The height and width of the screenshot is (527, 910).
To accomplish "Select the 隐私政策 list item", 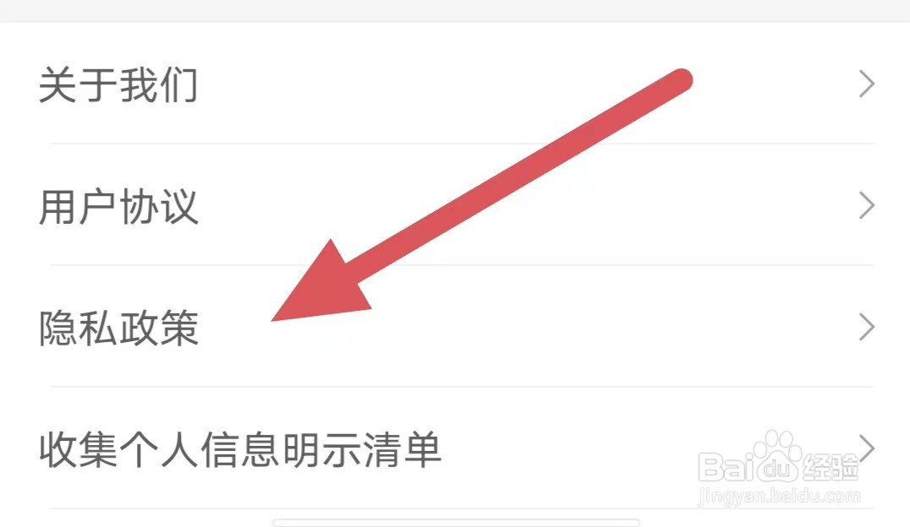I will (x=455, y=328).
